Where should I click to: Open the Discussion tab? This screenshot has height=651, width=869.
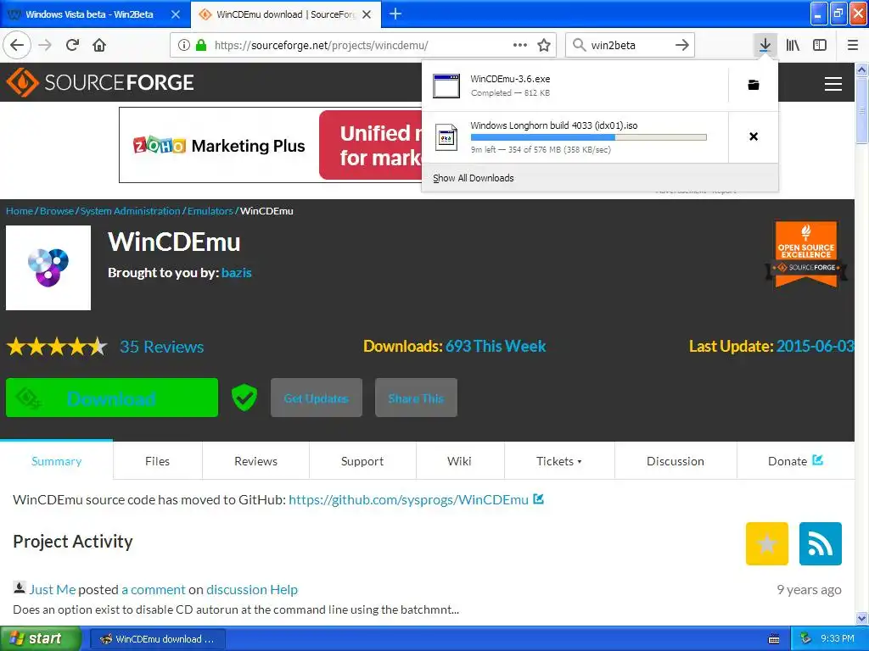[676, 461]
